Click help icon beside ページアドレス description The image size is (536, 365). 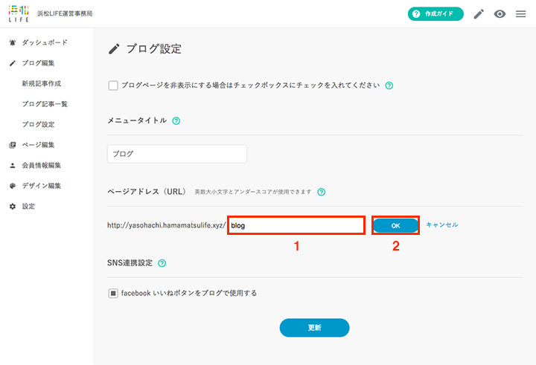point(321,192)
